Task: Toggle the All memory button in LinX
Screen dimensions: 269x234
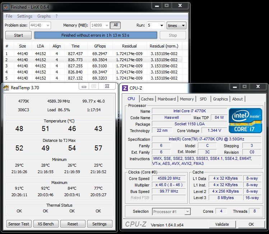Action: [x=115, y=25]
